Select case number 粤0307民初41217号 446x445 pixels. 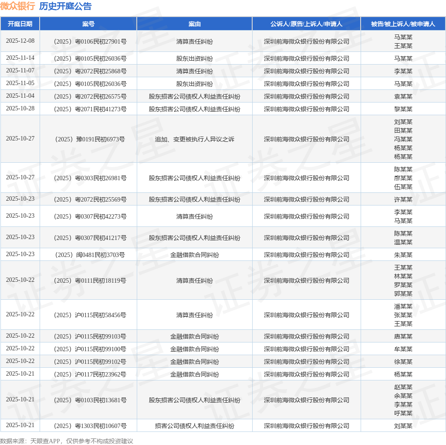point(90,238)
